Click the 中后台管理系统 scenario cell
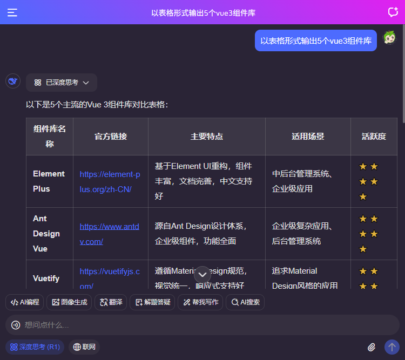 coord(308,181)
